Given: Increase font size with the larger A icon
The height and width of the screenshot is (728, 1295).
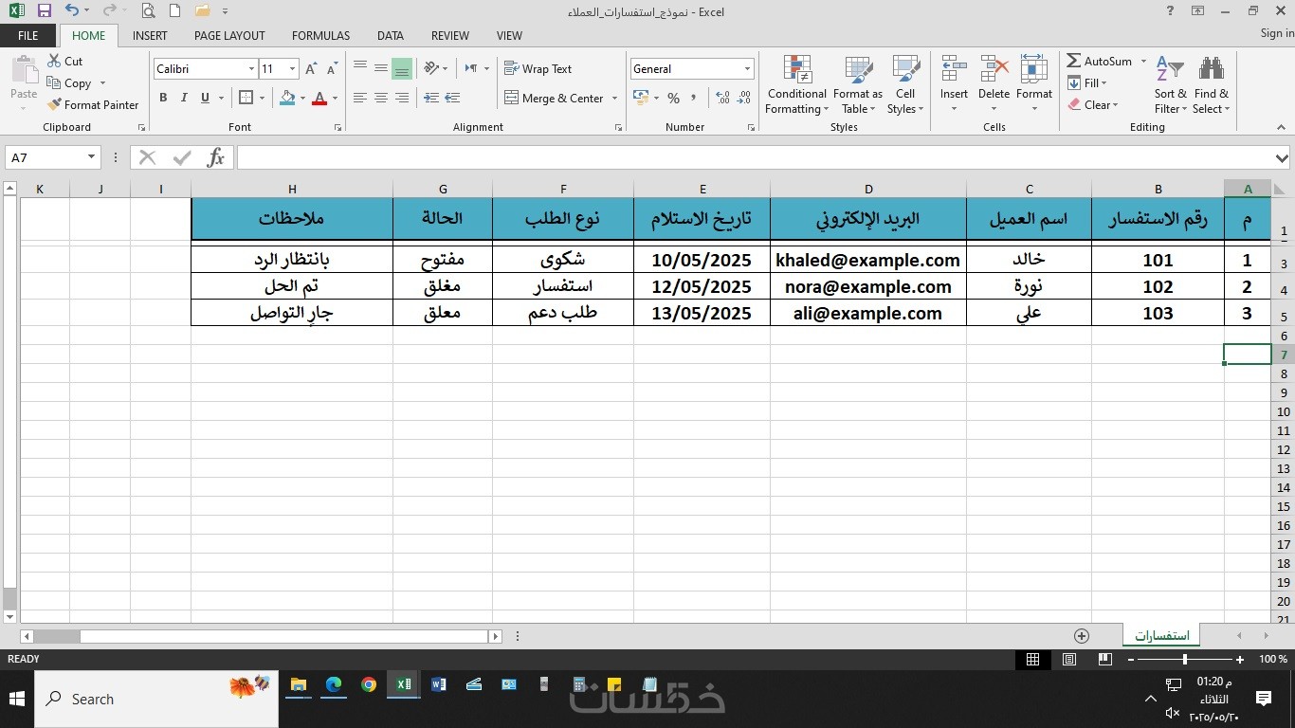Looking at the screenshot, I should click(311, 69).
